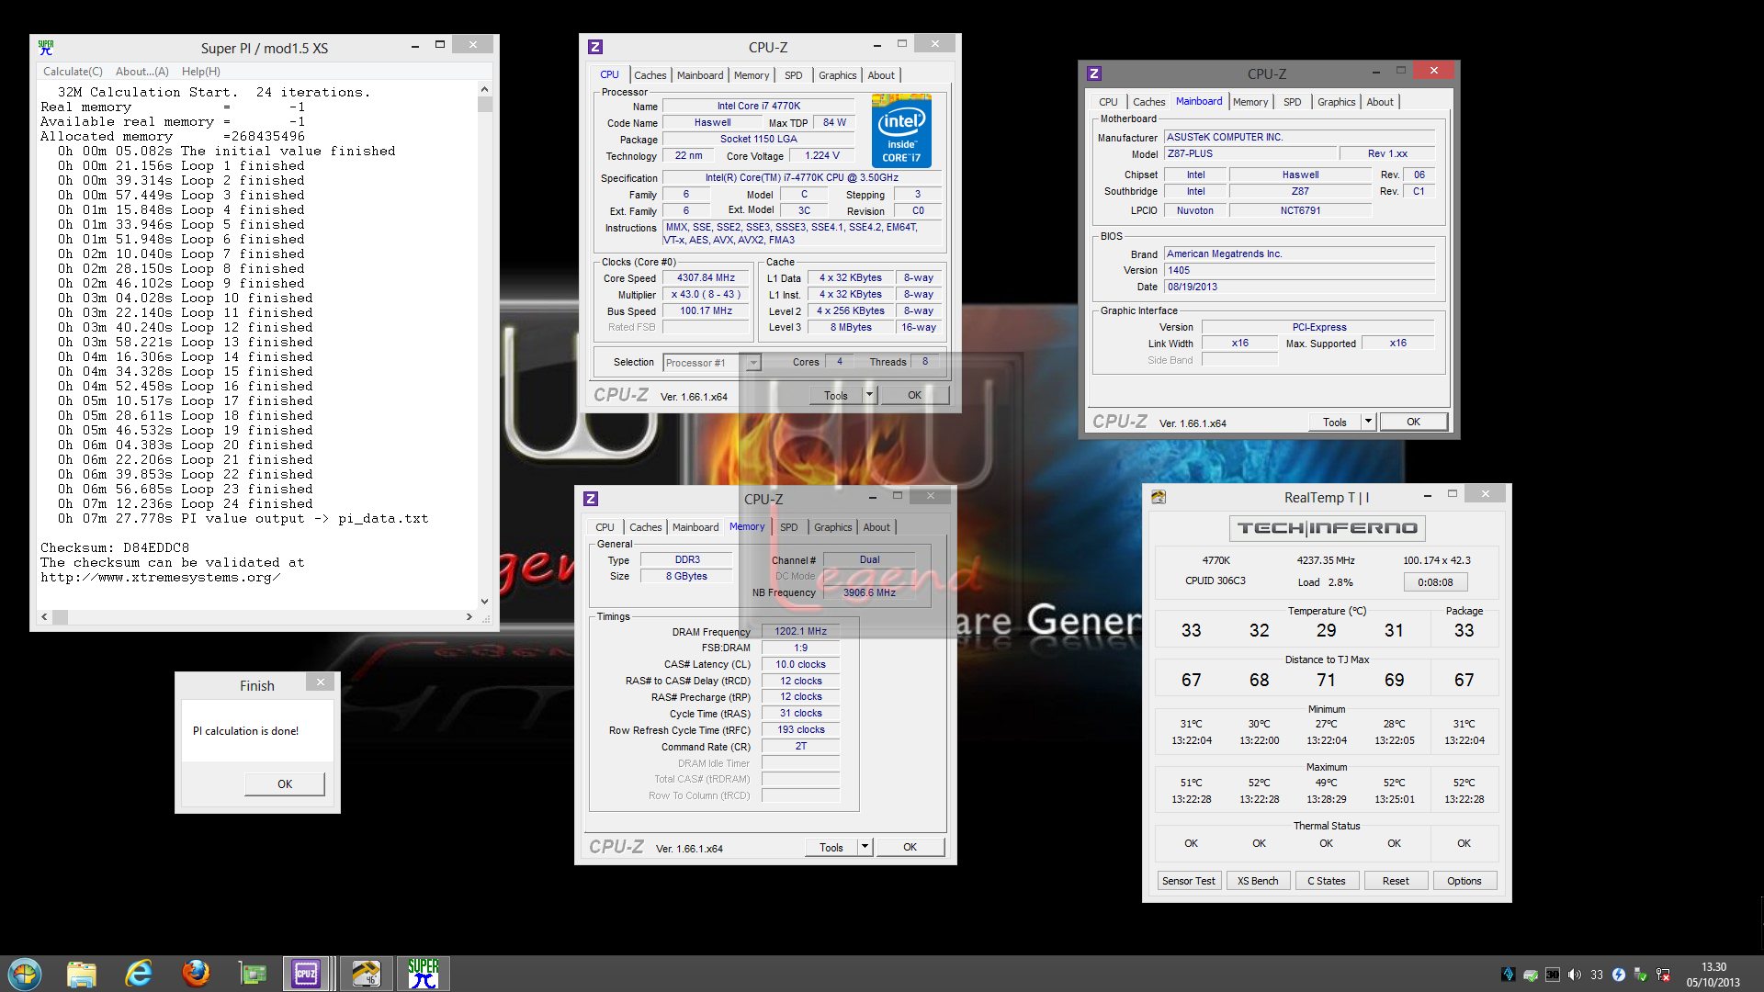Maximize the RealTemp window
The width and height of the screenshot is (1764, 992).
pos(1453,494)
